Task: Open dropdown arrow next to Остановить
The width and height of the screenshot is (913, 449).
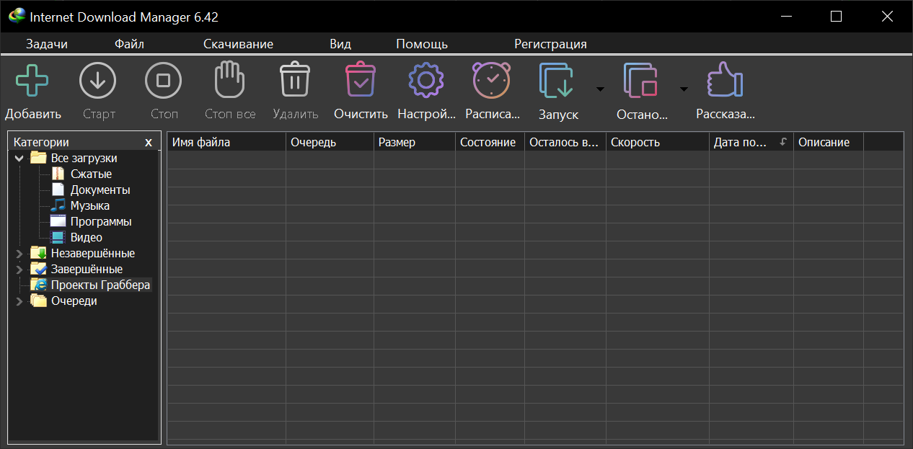Action: (684, 89)
